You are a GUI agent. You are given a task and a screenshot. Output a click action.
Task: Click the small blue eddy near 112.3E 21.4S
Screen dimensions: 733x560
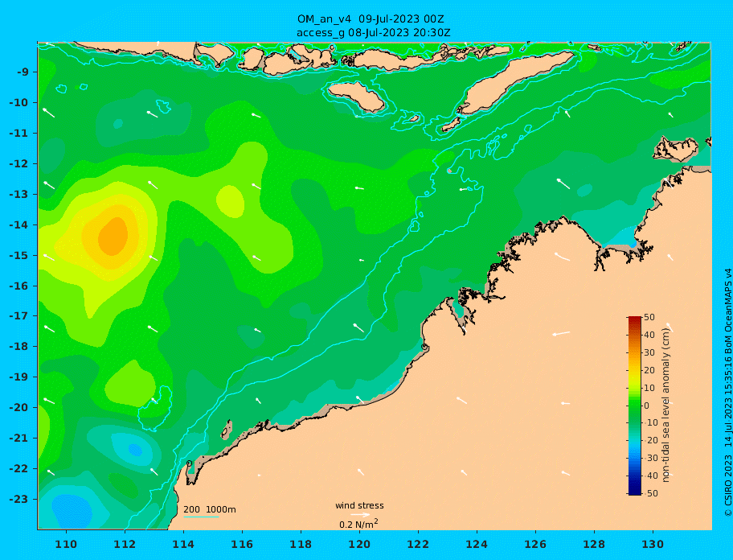[135, 450]
